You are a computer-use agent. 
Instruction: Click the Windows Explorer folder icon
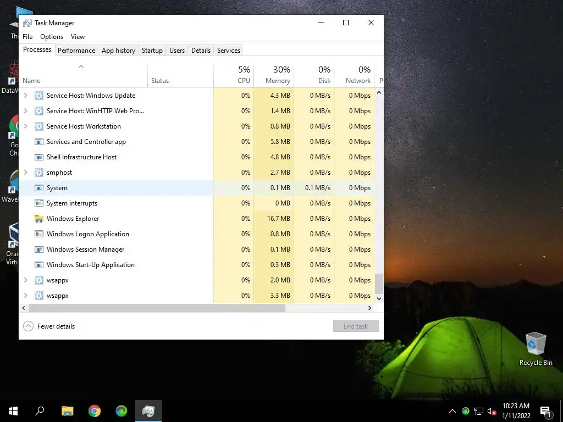coord(39,219)
